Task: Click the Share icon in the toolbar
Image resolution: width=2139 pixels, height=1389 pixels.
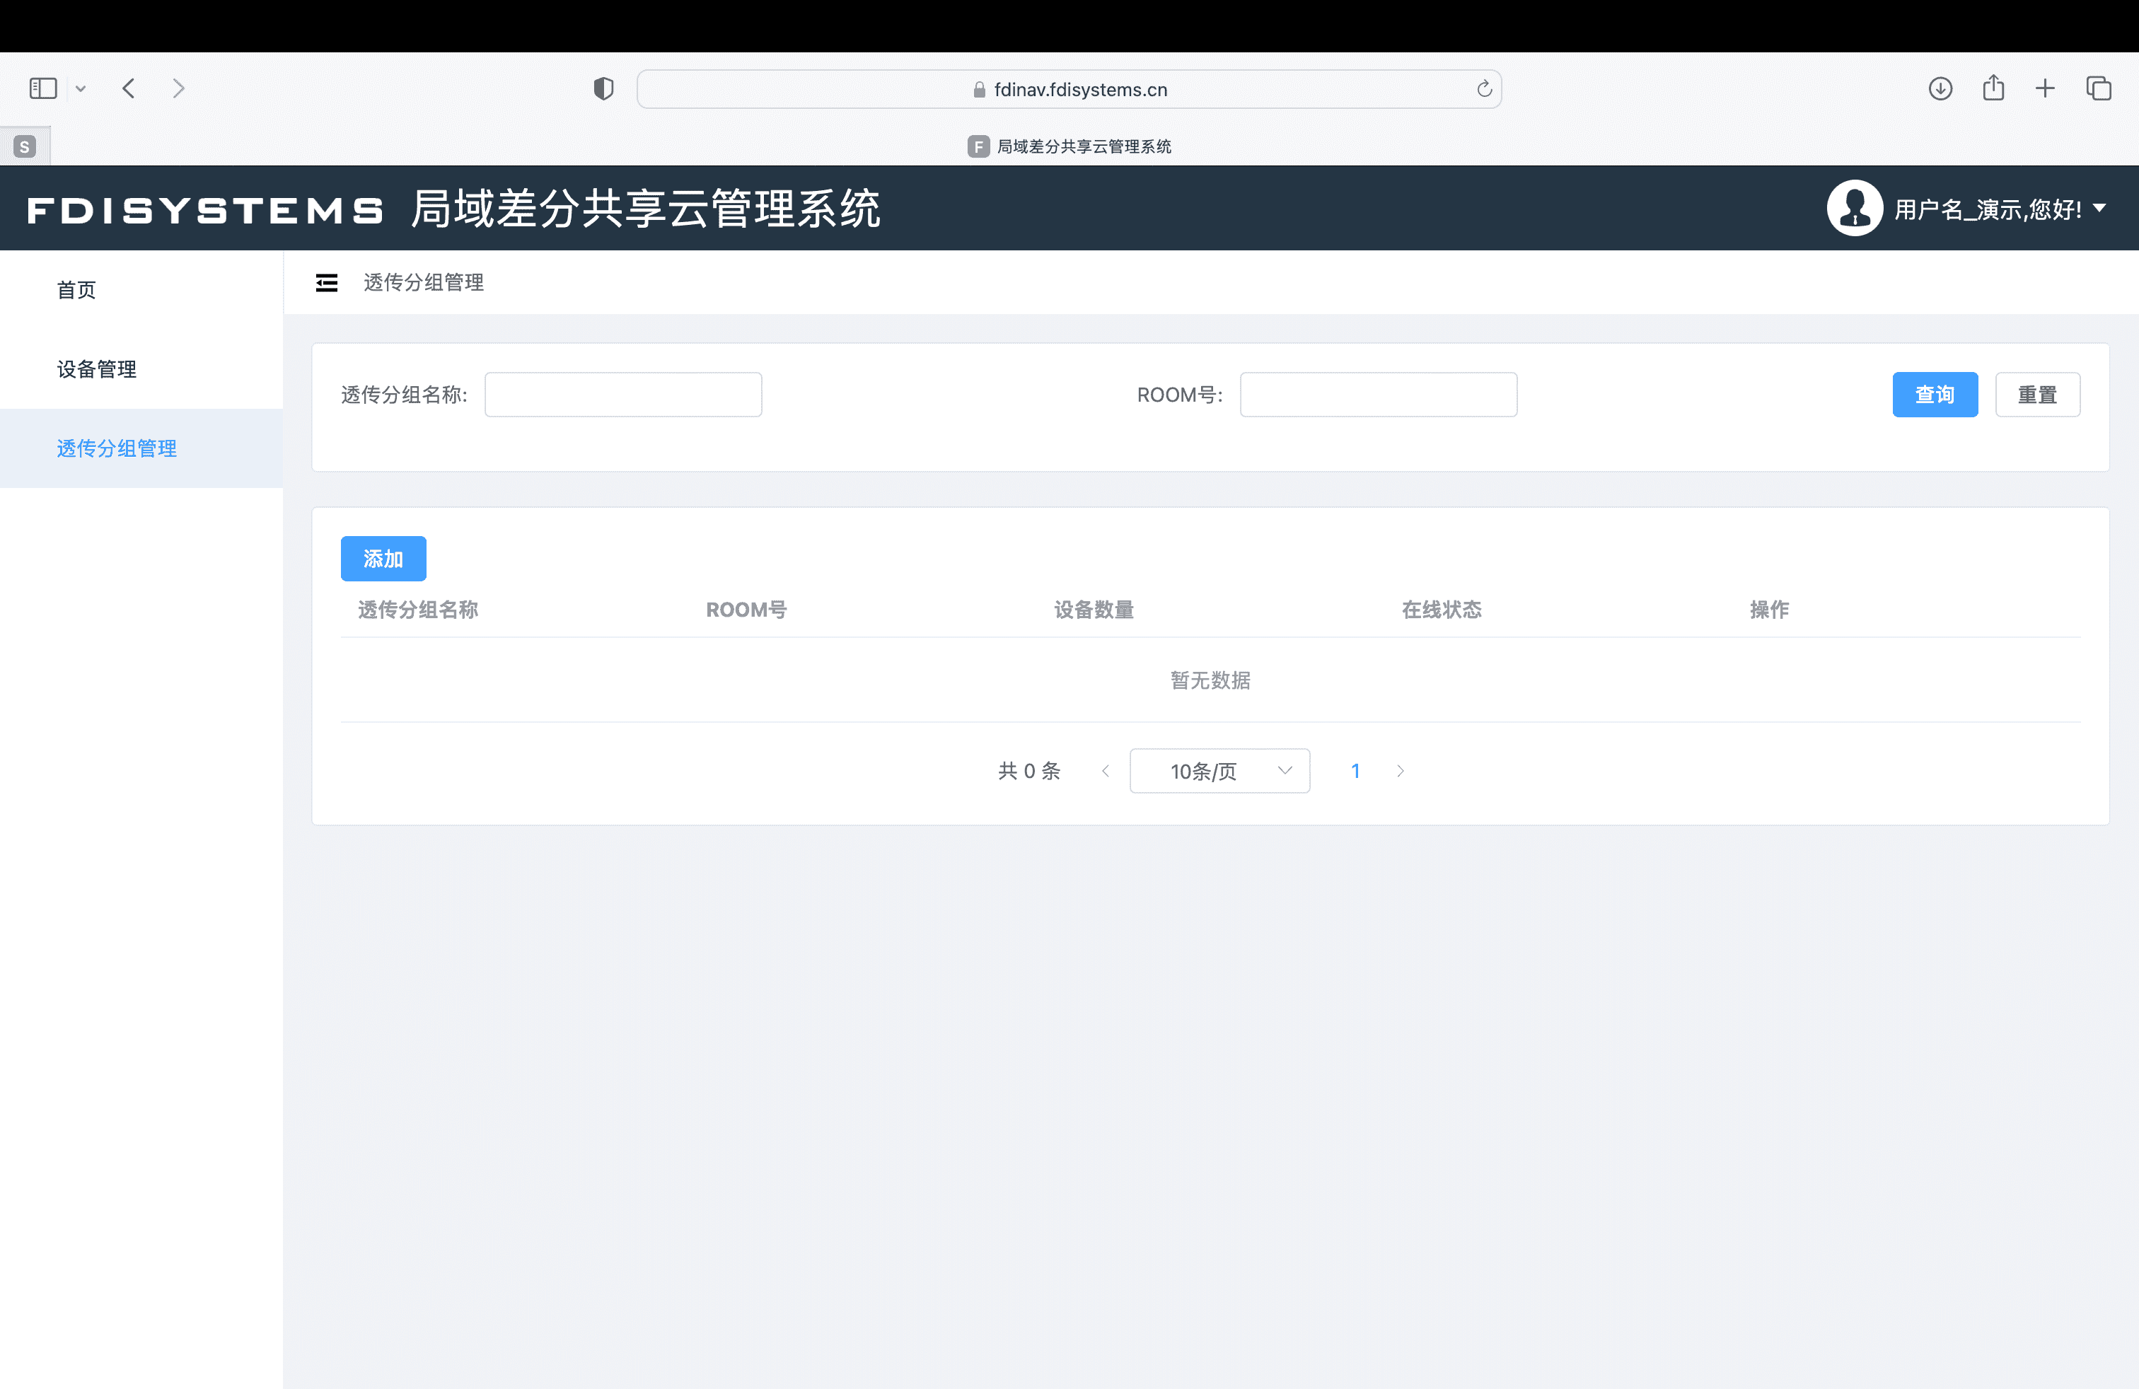Action: 1993,88
